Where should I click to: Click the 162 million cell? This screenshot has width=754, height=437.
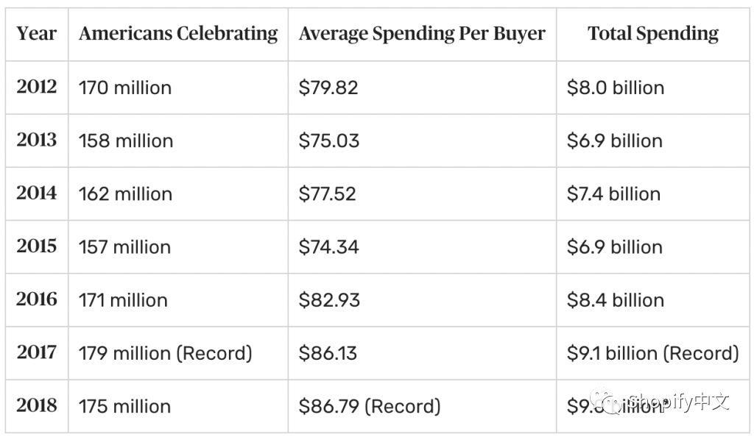click(125, 194)
